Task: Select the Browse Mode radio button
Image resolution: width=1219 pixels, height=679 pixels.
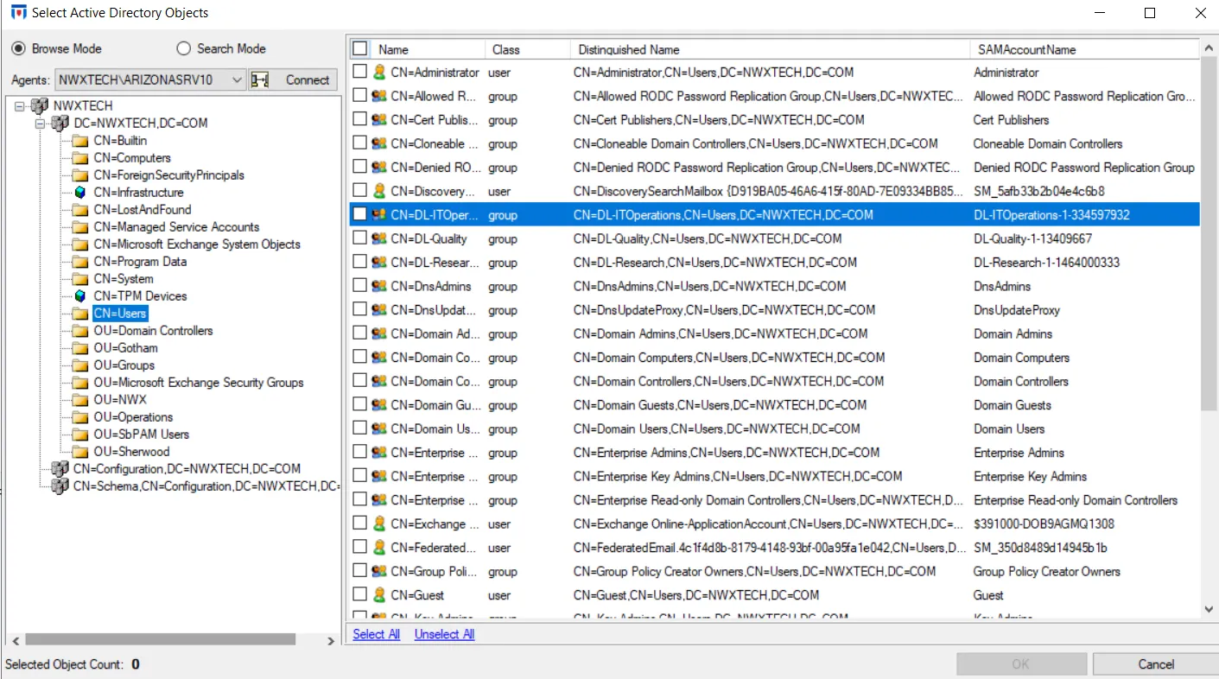Action: [x=17, y=48]
